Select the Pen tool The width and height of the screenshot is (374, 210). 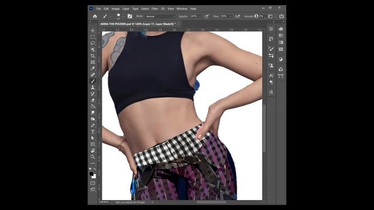click(93, 125)
